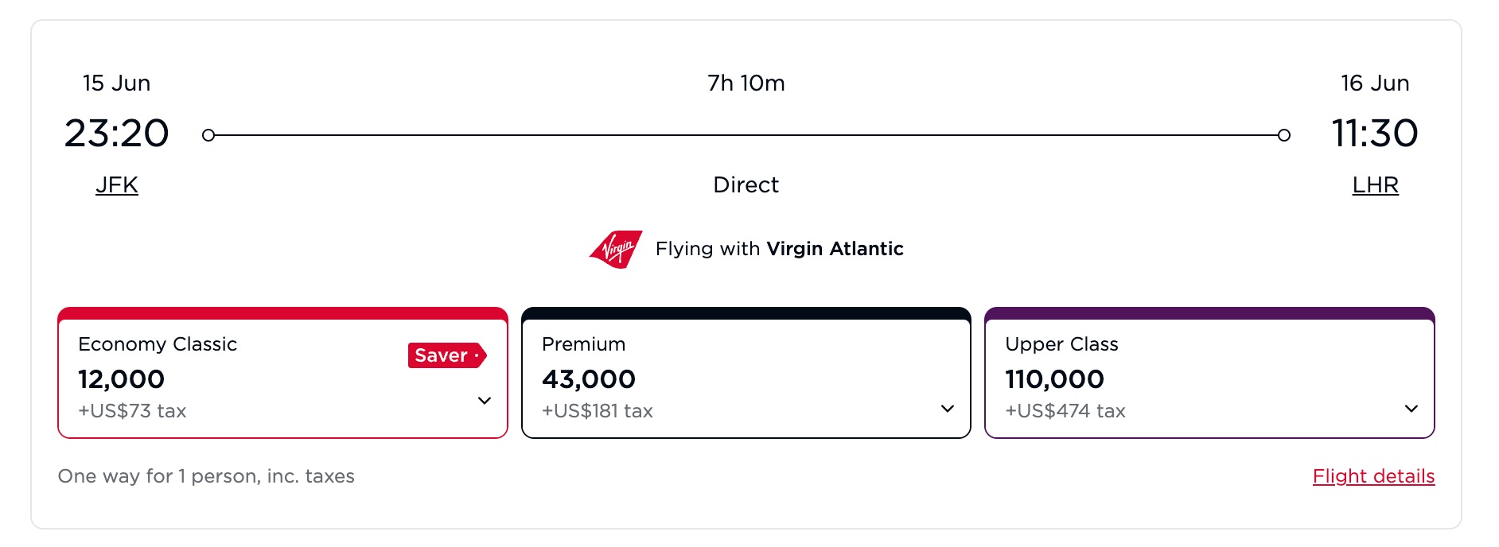The height and width of the screenshot is (547, 1499).
Task: Click the 11:30 arrival time
Action: pyautogui.click(x=1376, y=134)
